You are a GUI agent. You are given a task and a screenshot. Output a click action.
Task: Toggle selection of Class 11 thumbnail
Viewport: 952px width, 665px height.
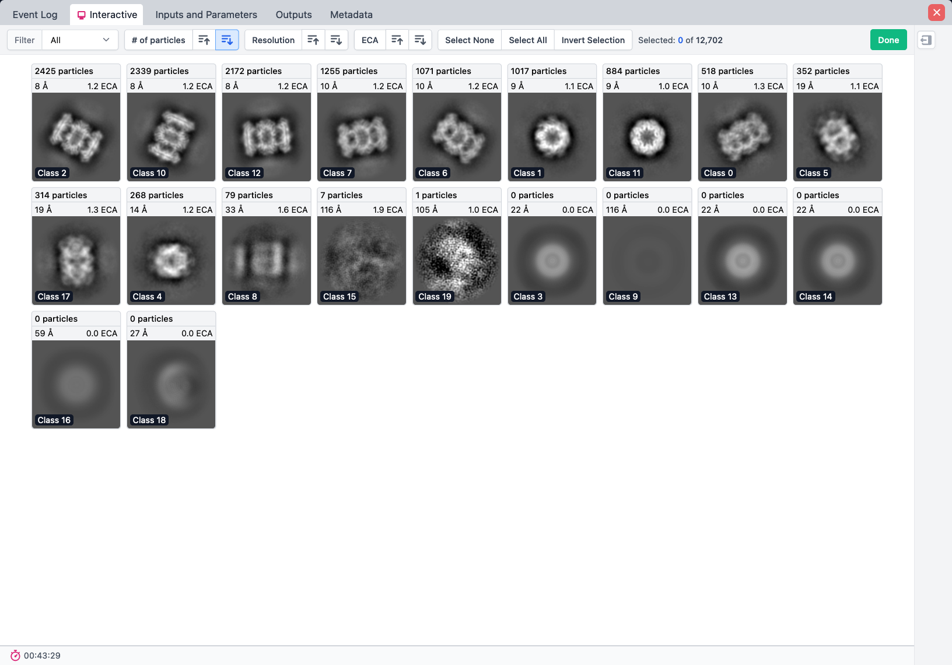647,137
